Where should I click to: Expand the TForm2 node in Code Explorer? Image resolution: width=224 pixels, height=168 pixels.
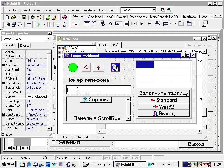click(x=59, y=48)
